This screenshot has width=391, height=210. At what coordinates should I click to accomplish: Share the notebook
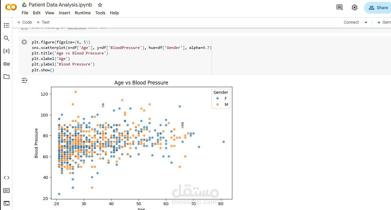(377, 7)
